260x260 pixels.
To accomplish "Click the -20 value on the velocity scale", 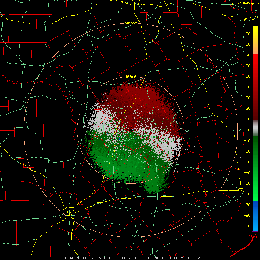I will 247,151.
